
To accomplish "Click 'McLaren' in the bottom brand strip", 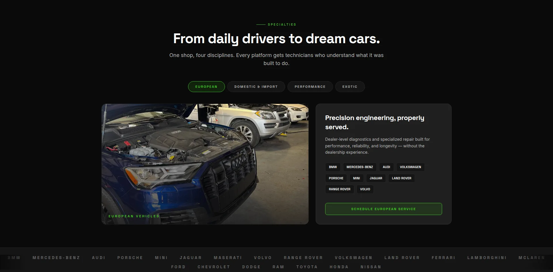I will pyautogui.click(x=532, y=258).
